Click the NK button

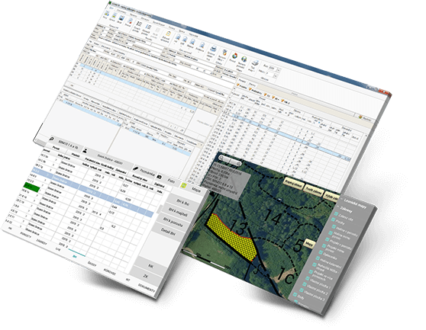coord(150,266)
